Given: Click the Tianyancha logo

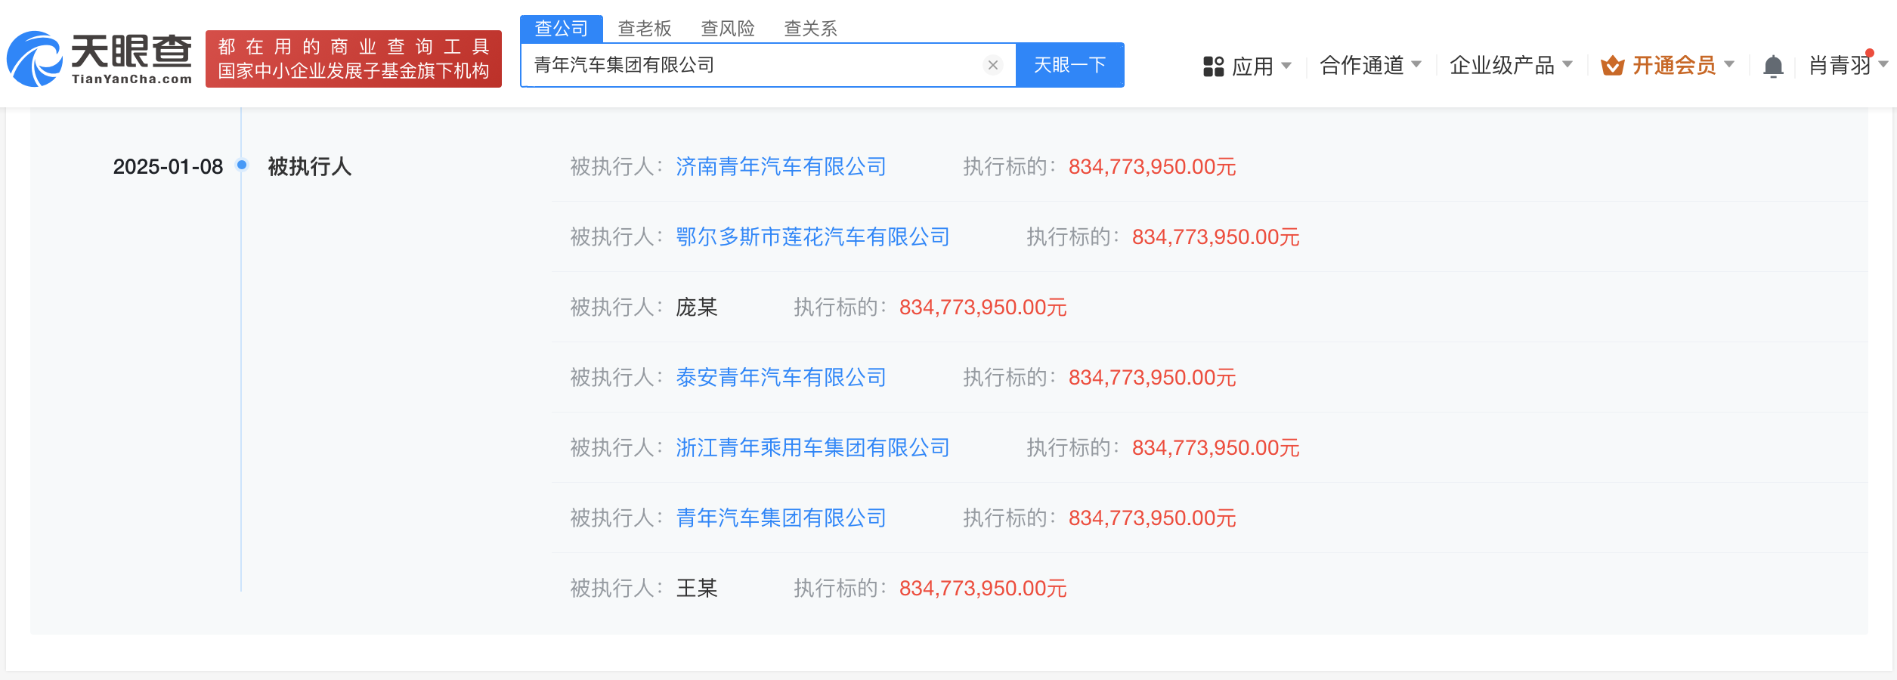Looking at the screenshot, I should coord(100,59).
